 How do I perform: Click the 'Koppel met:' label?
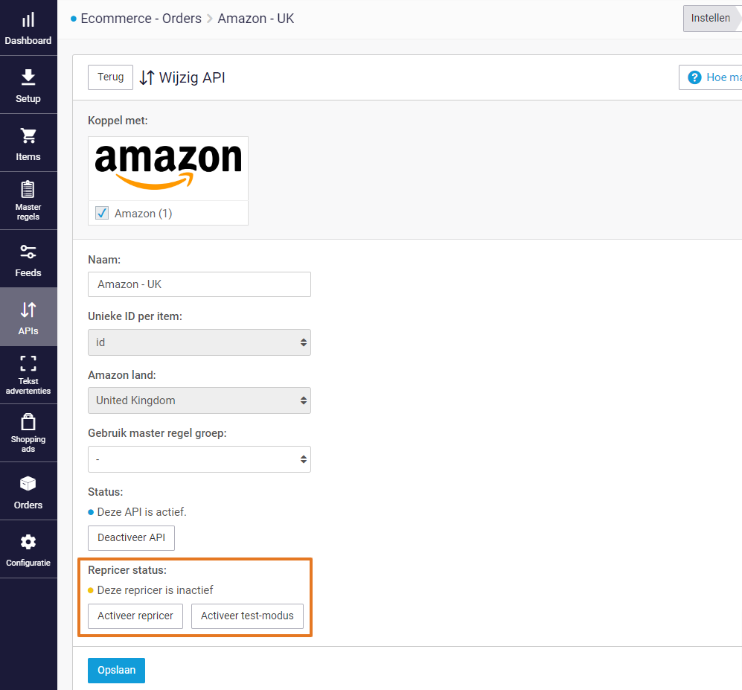coord(118,121)
